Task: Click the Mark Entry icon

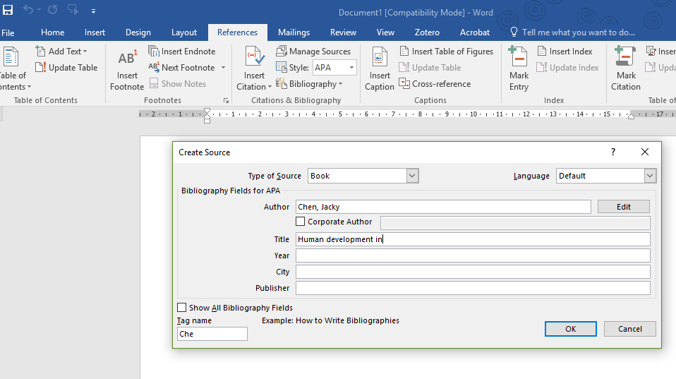Action: coord(519,58)
